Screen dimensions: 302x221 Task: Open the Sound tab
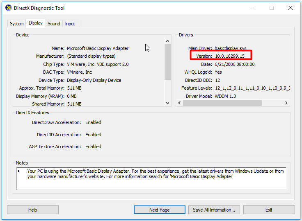(54, 24)
